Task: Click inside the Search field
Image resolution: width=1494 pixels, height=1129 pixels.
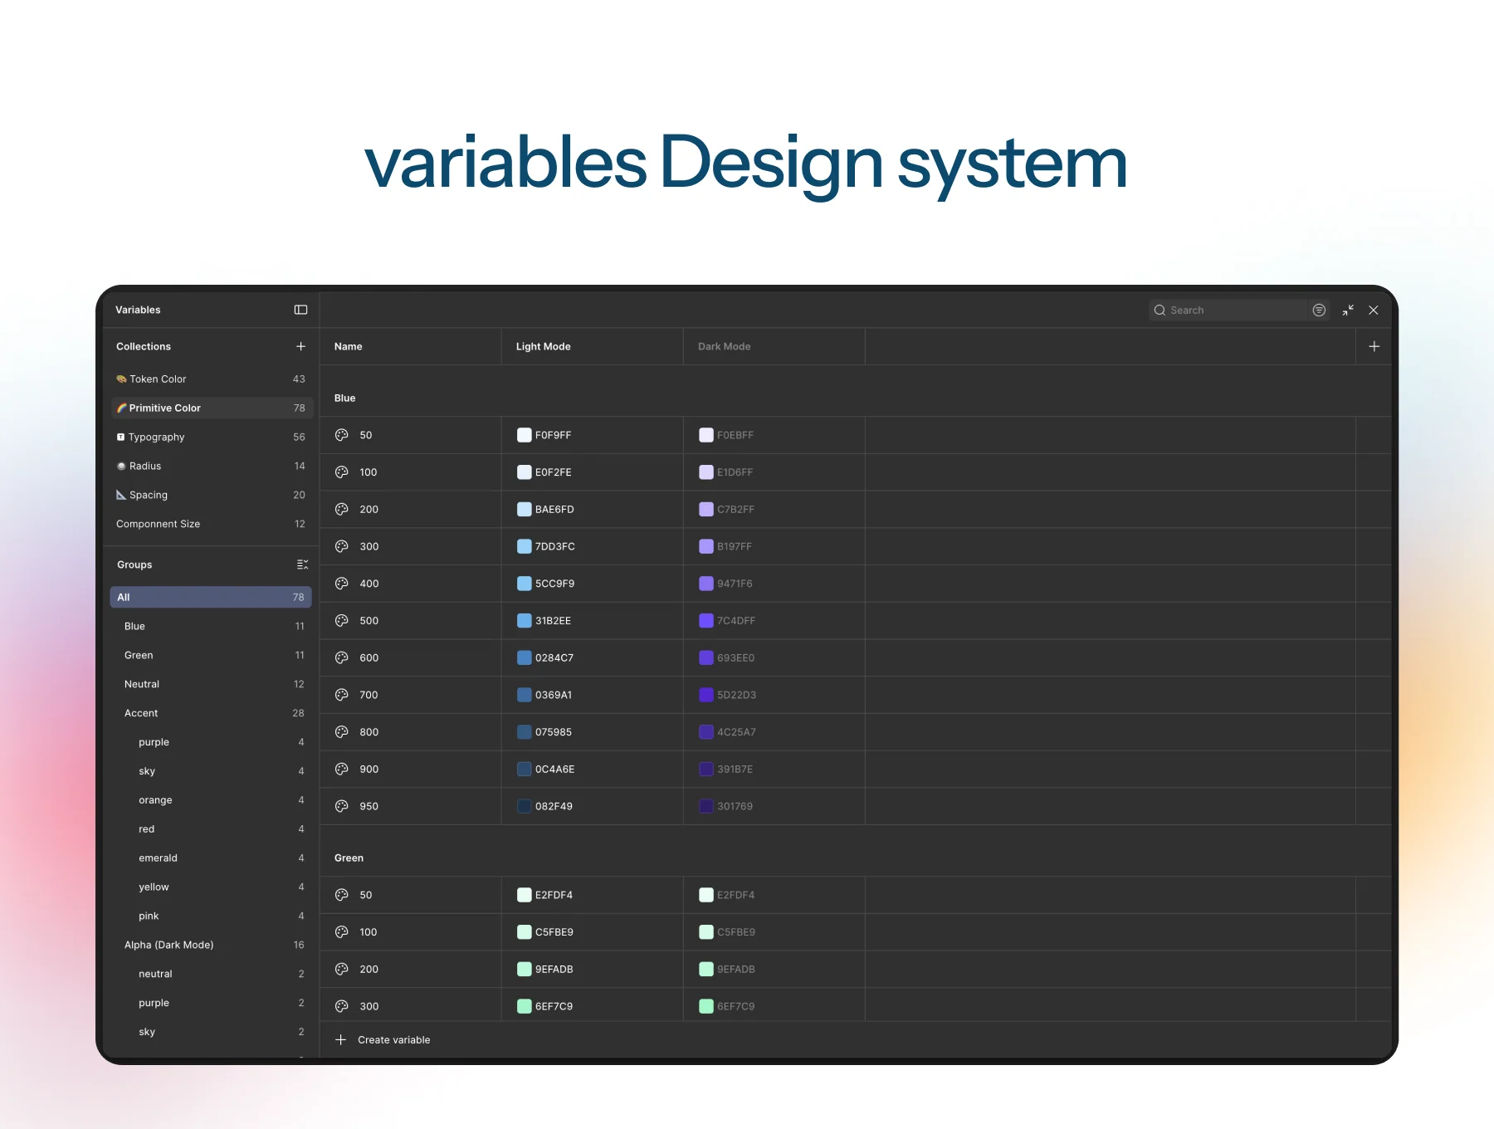Action: pyautogui.click(x=1228, y=310)
